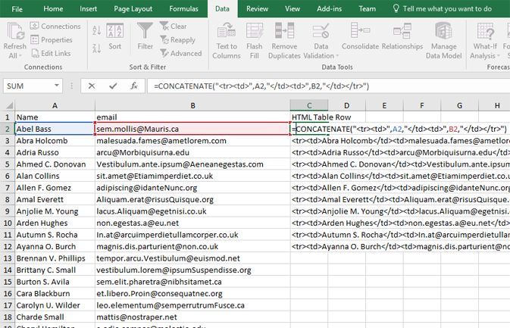Screen dimensions: 510x328
Task: Open the Team tab
Action: 368,9
